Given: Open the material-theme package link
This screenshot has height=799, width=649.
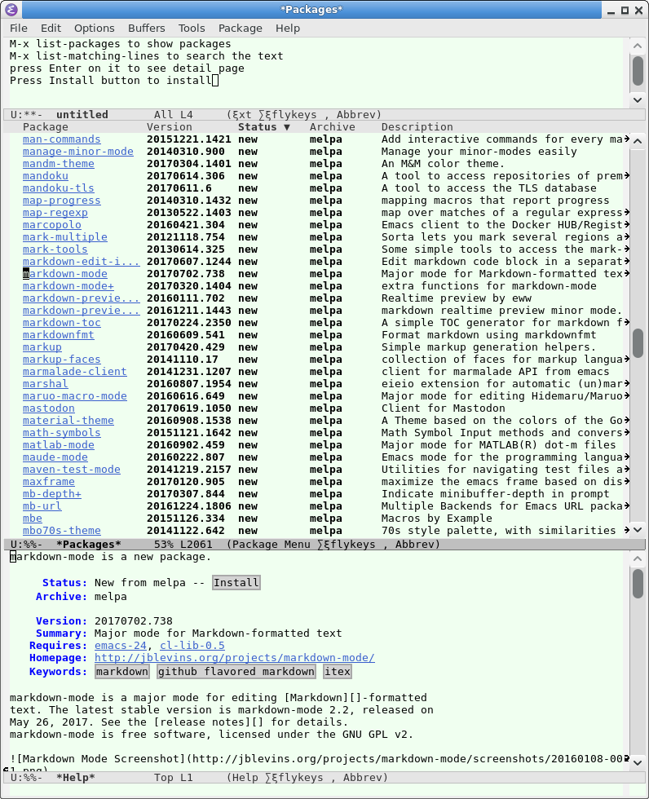Looking at the screenshot, I should pos(68,421).
